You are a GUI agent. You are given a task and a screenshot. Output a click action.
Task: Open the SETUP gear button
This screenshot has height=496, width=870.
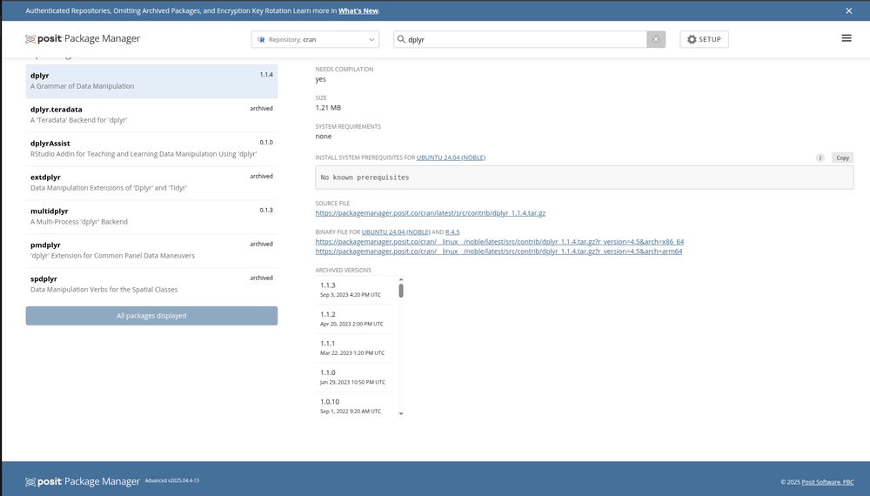pyautogui.click(x=704, y=39)
